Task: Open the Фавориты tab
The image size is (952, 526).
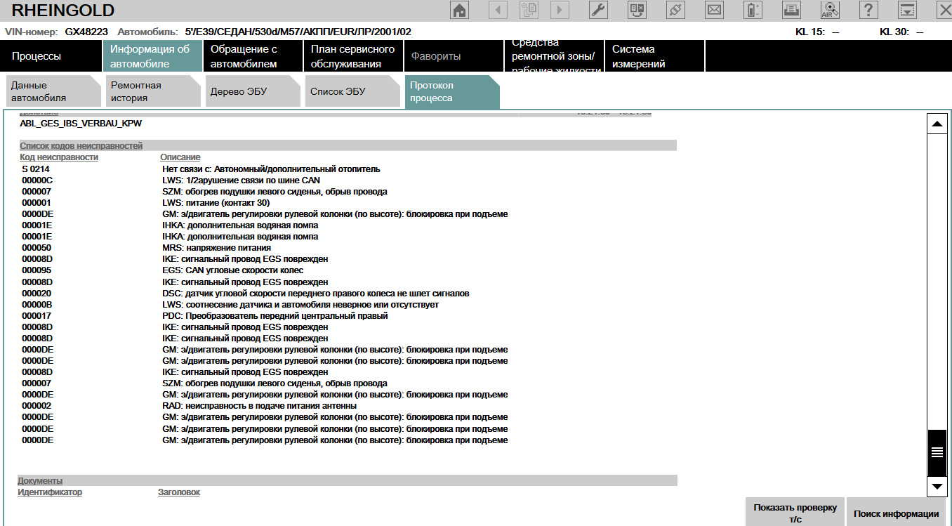Action: [454, 56]
